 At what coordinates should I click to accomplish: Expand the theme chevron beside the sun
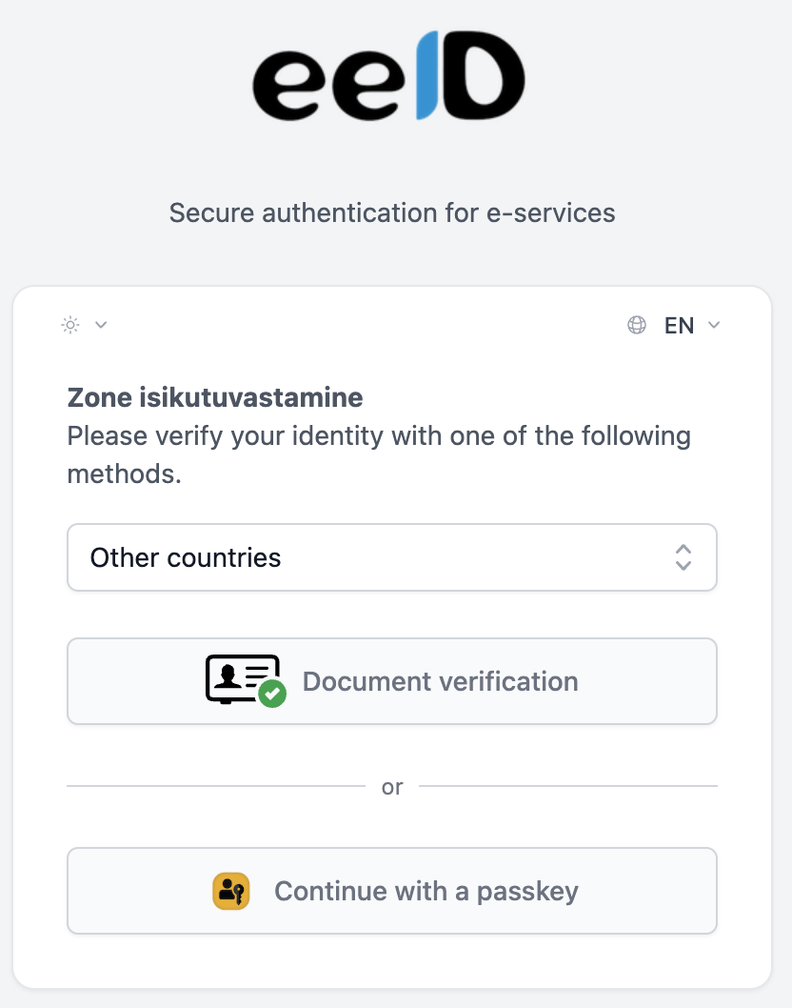click(x=101, y=325)
